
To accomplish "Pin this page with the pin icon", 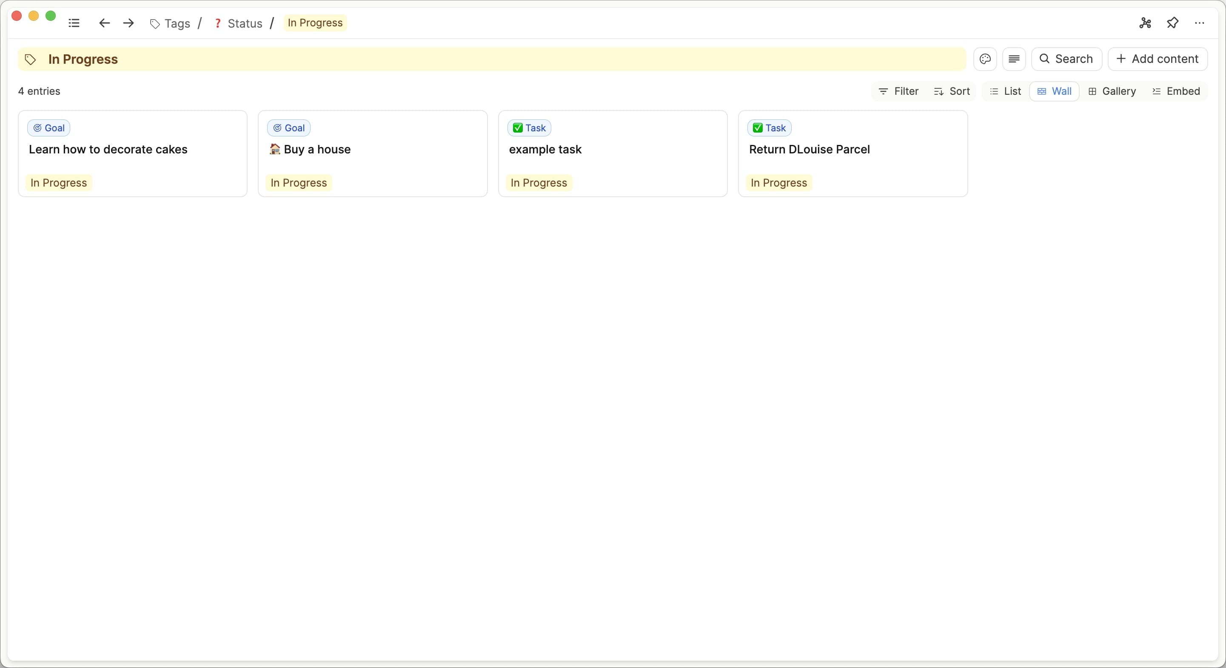I will tap(1173, 23).
